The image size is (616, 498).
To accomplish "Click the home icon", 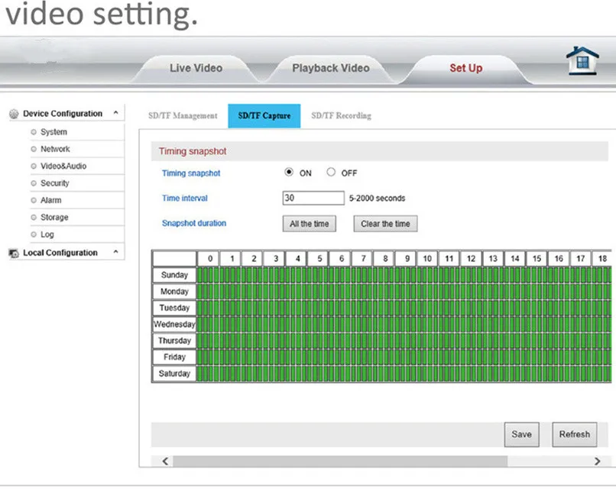I will pos(582,60).
